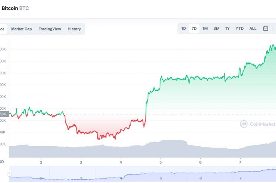Switch to the Market Cap tab
Viewport: 276px width, 183px height.
click(21, 29)
